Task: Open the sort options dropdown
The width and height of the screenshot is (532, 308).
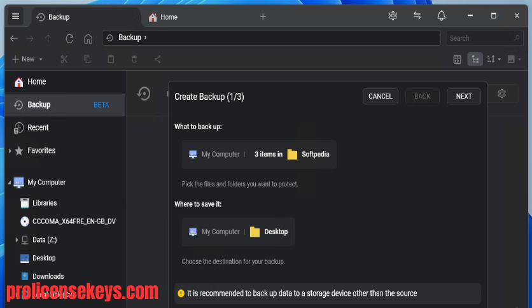Action: [x=494, y=59]
